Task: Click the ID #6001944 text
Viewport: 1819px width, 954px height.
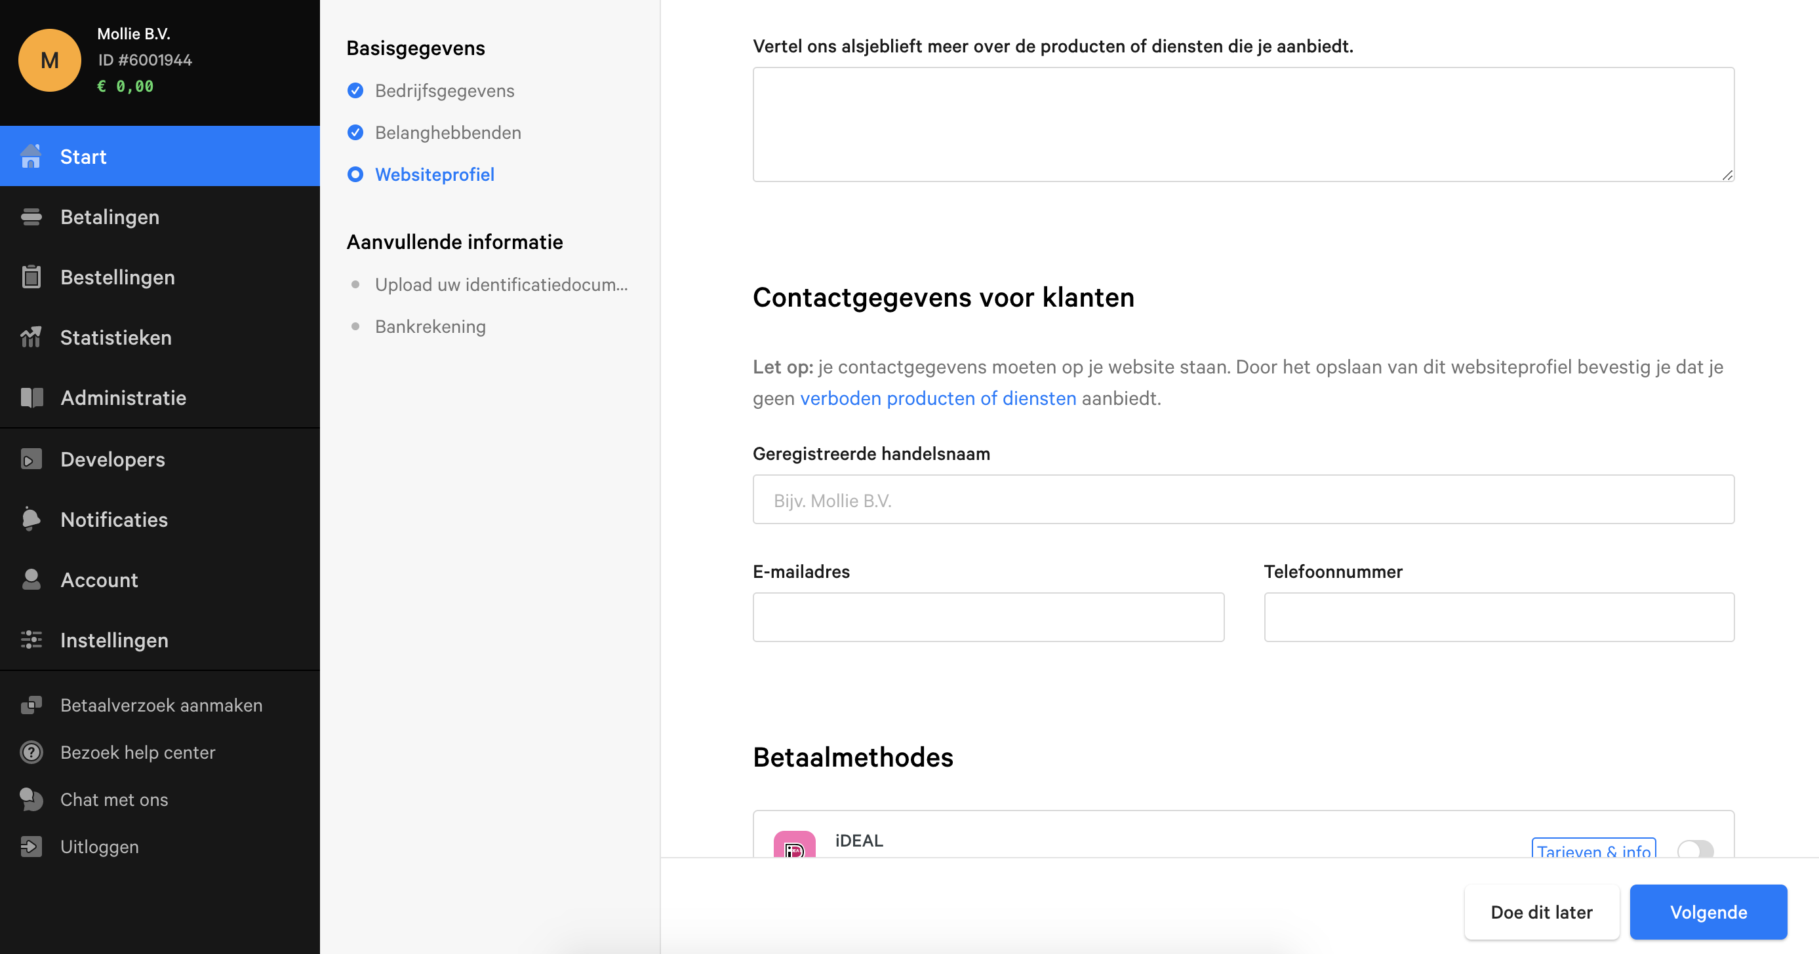Action: tap(145, 60)
